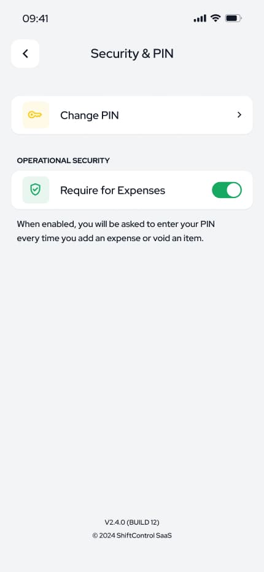Tap the Wi-Fi status icon
Viewport: 264px width, 572px height.
216,18
